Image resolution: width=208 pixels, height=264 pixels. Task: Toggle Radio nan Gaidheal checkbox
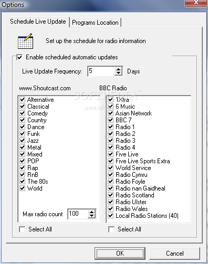110,188
